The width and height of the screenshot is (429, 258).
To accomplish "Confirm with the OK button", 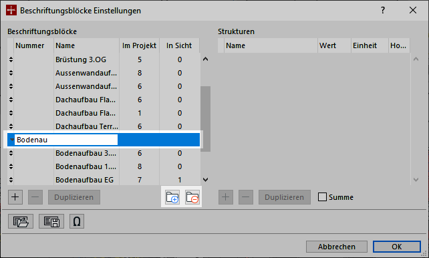I will [x=397, y=247].
